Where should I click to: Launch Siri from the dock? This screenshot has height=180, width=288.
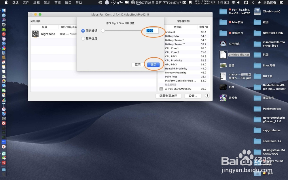[4, 20]
